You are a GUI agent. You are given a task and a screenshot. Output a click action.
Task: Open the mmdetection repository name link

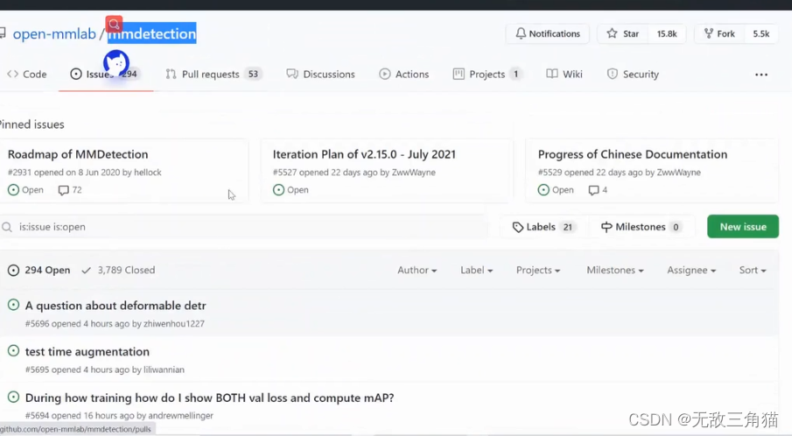pos(152,33)
